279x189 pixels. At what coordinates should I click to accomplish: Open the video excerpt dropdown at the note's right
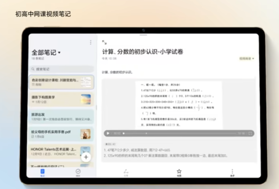(x=247, y=58)
